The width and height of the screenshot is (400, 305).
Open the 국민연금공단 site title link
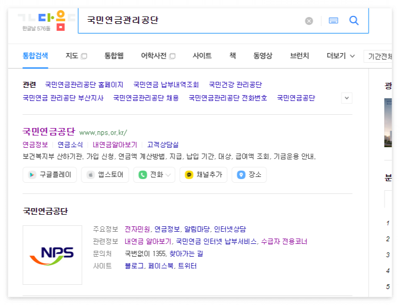pyautogui.click(x=49, y=131)
